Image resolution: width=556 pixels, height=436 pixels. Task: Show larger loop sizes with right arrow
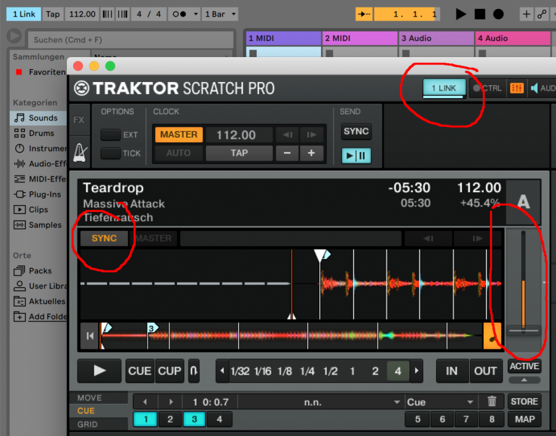pos(416,371)
